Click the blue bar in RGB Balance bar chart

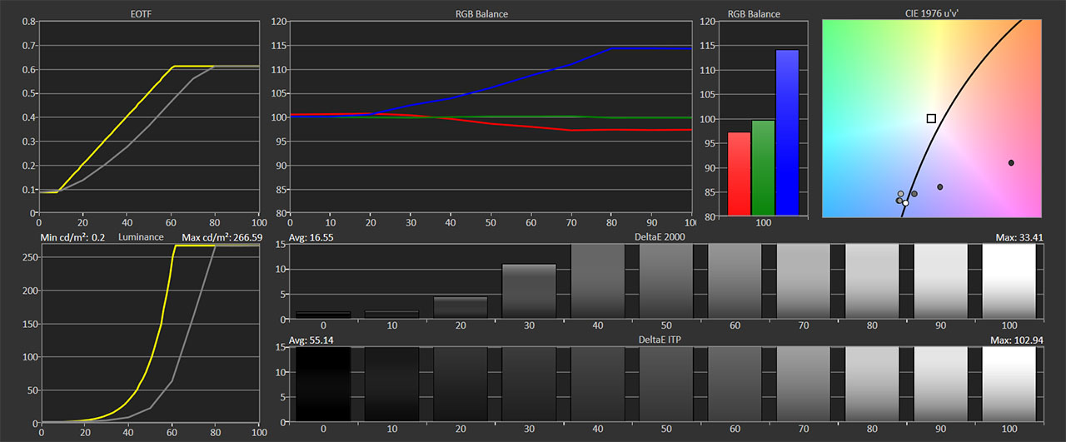pyautogui.click(x=787, y=132)
